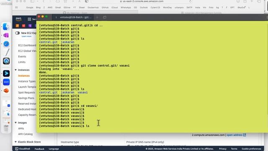The width and height of the screenshot is (268, 151).
Task: Open the GitHub bookmark
Action: click(x=105, y=8)
